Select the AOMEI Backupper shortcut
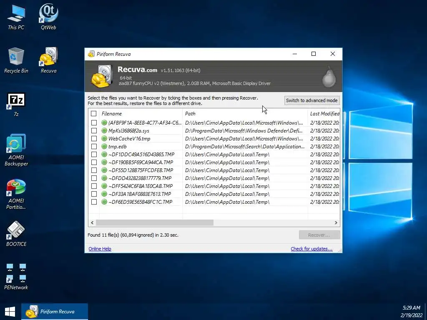Image resolution: width=427 pixels, height=320 pixels. pos(16,150)
